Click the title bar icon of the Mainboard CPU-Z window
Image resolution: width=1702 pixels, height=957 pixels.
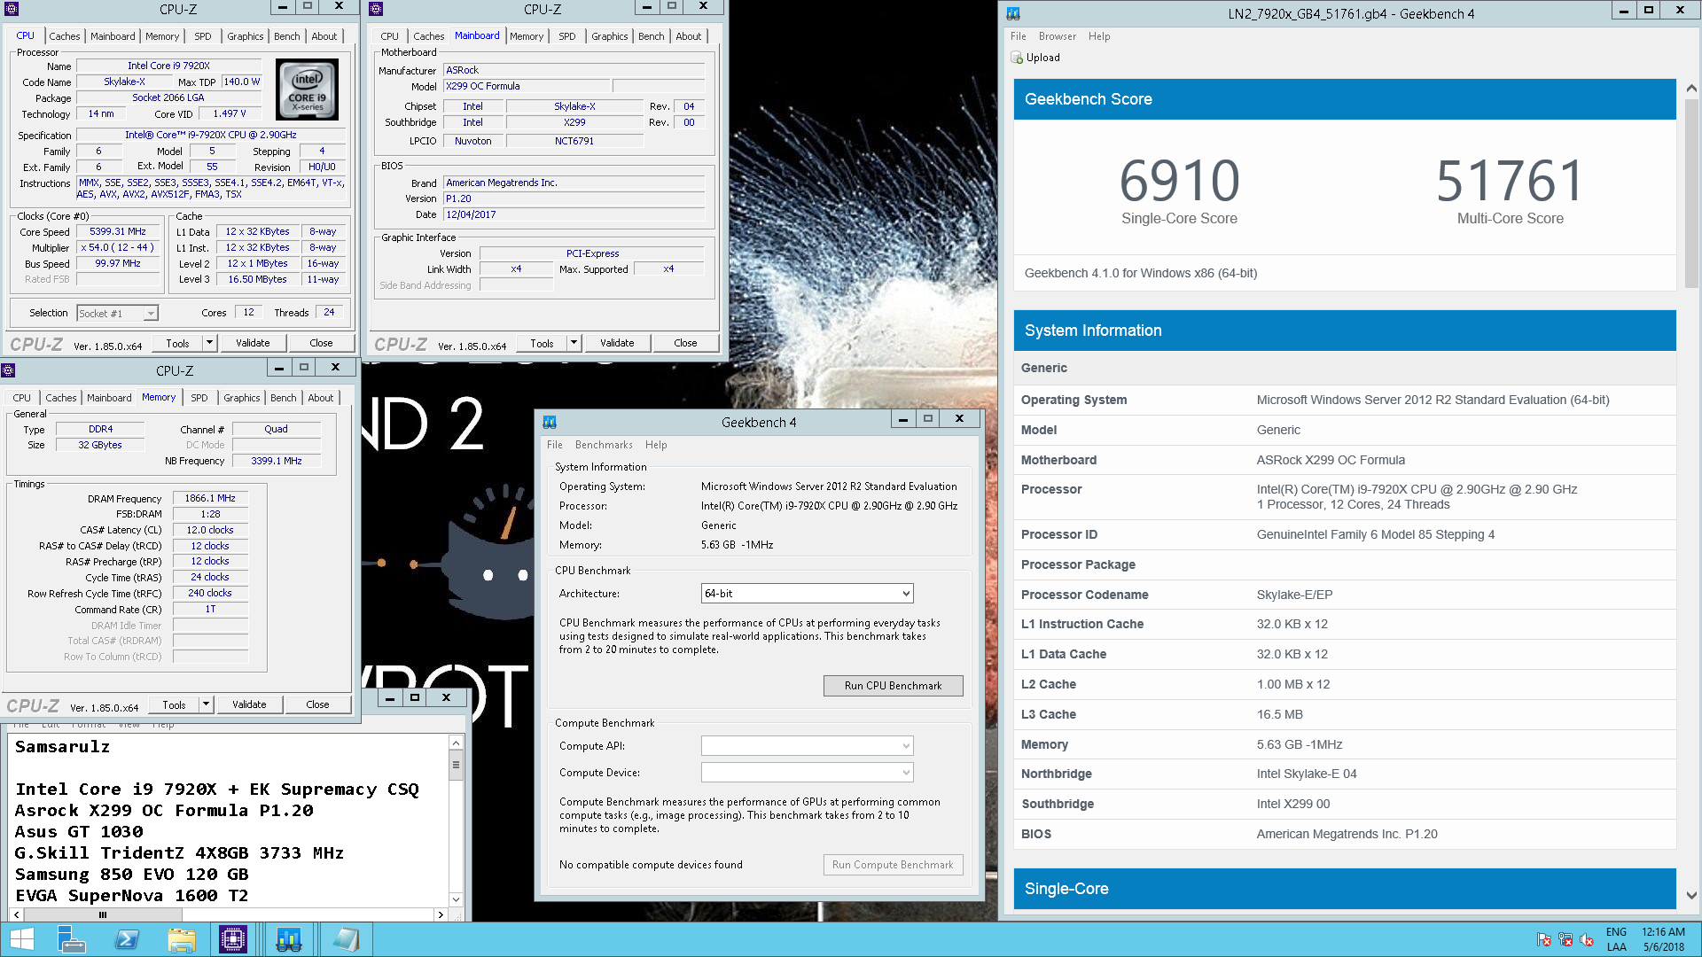[376, 9]
